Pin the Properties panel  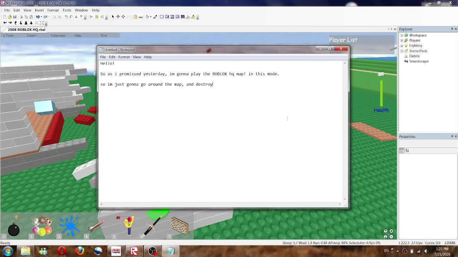click(452, 136)
